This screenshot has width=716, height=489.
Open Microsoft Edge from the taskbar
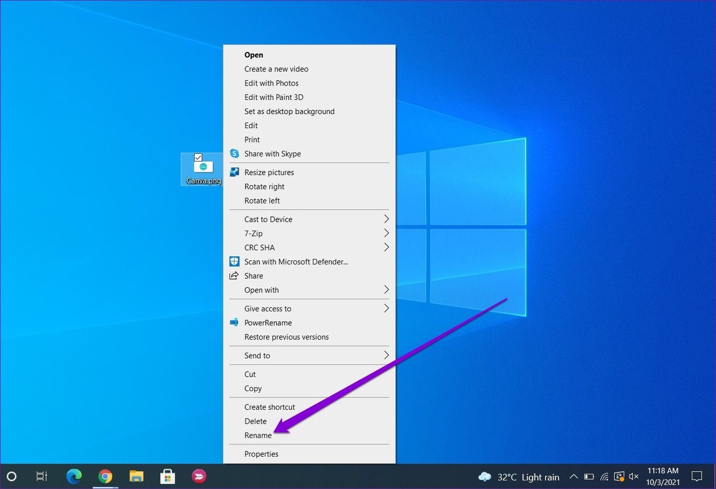coord(74,477)
